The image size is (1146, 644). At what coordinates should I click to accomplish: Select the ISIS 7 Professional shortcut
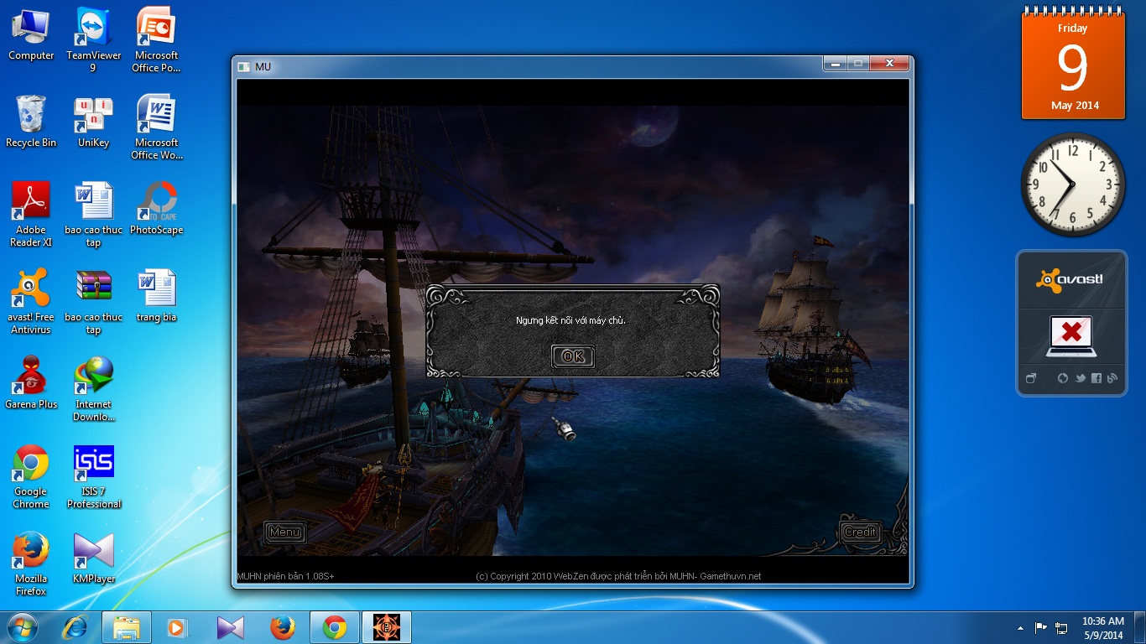[93, 476]
